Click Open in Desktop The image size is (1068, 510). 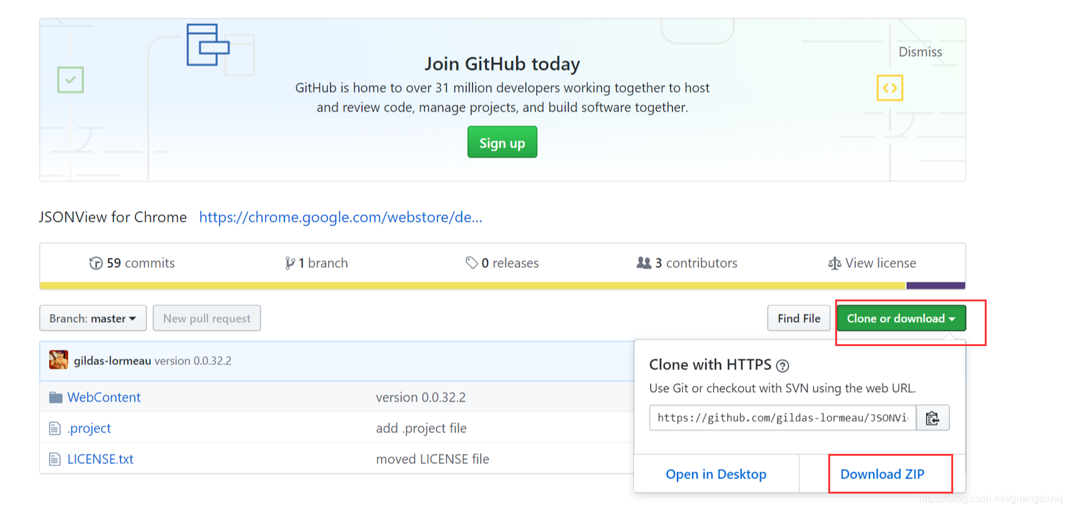716,475
